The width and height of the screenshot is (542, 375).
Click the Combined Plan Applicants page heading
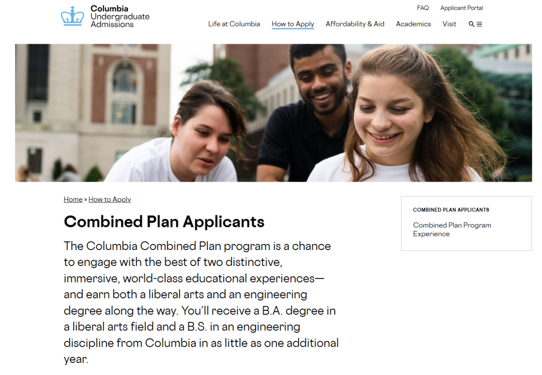click(164, 221)
